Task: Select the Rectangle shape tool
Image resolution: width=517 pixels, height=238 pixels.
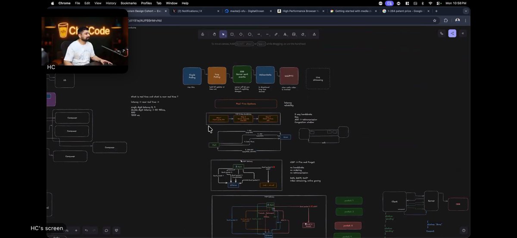Action: coord(232,34)
